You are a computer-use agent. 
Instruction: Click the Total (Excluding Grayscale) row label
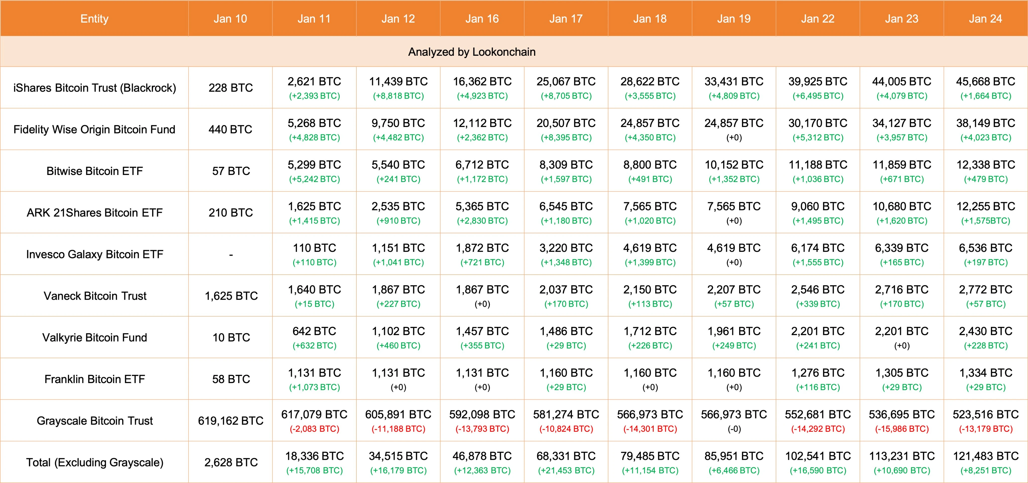click(95, 462)
